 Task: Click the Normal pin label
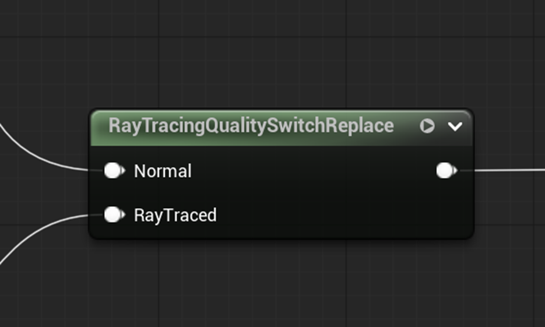[x=163, y=171]
